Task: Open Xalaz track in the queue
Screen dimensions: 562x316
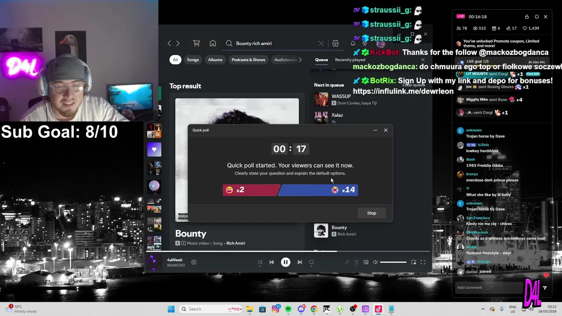Action: [x=337, y=115]
